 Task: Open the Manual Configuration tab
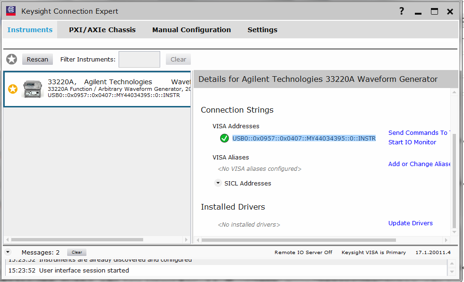point(191,29)
